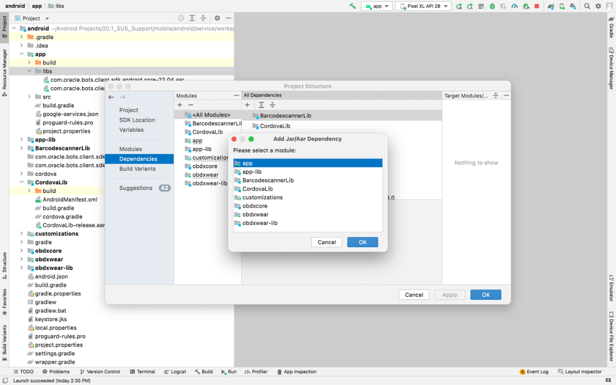The width and height of the screenshot is (616, 385).
Task: Click Select Opened File target icon
Action: pyautogui.click(x=181, y=18)
